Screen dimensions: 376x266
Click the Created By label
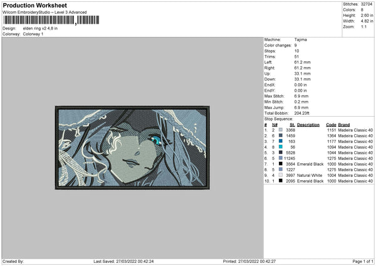tap(13, 262)
